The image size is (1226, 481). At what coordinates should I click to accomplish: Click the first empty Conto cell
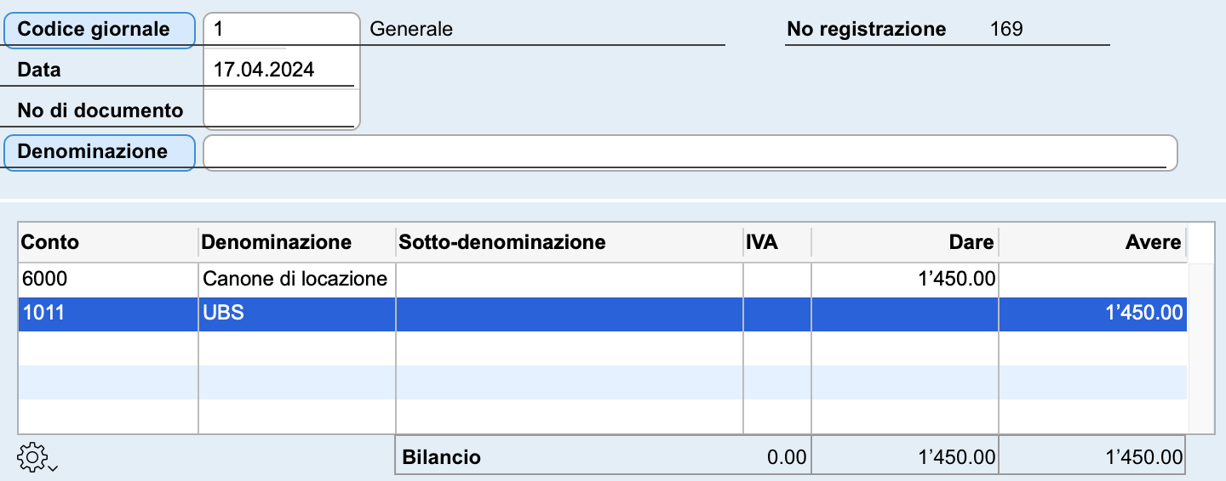pos(108,348)
